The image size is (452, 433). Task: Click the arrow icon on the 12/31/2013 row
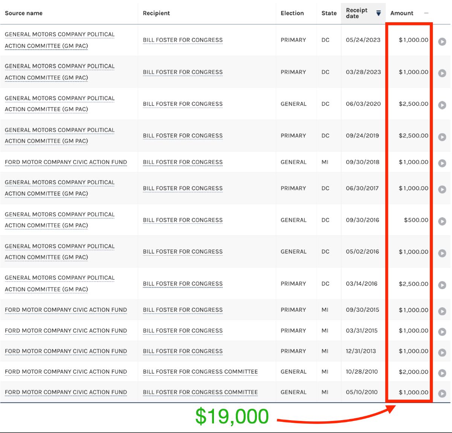point(442,352)
